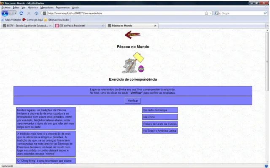Open the Histórico menu
The width and height of the screenshot is (270, 168).
coord(33,8)
